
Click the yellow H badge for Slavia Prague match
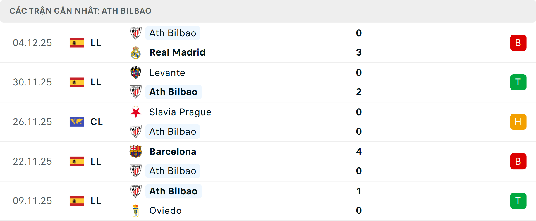click(518, 122)
